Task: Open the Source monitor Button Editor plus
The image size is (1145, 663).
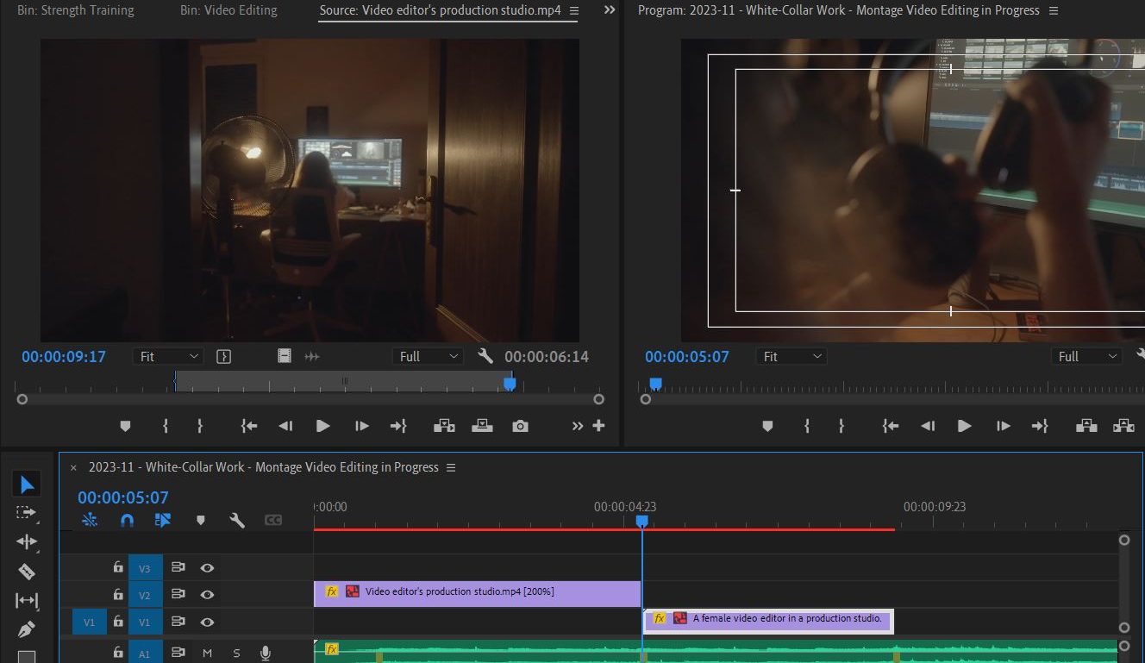Action: [x=598, y=426]
